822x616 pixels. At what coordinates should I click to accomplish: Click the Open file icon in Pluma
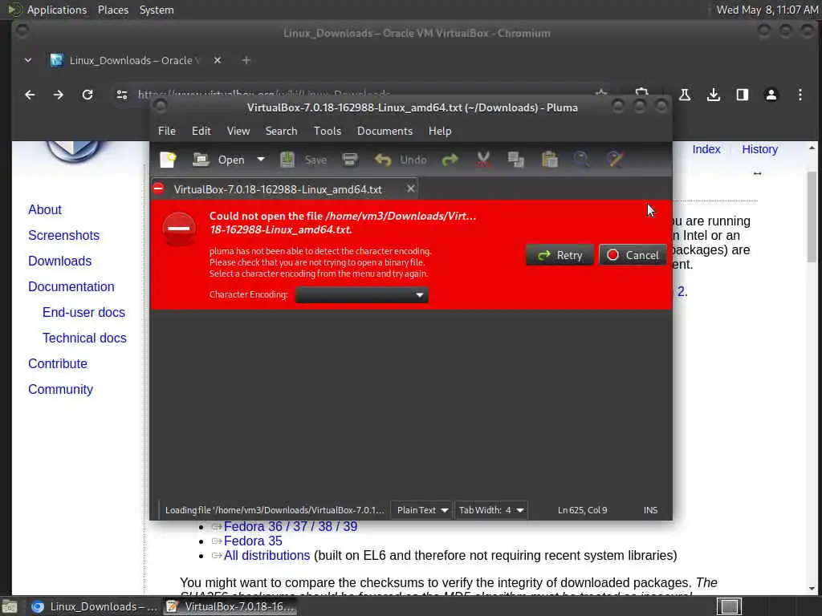[201, 160]
